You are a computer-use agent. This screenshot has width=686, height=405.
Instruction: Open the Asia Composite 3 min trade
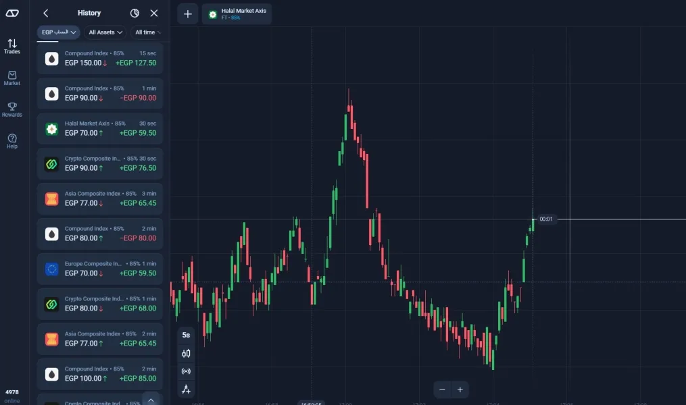click(x=100, y=198)
